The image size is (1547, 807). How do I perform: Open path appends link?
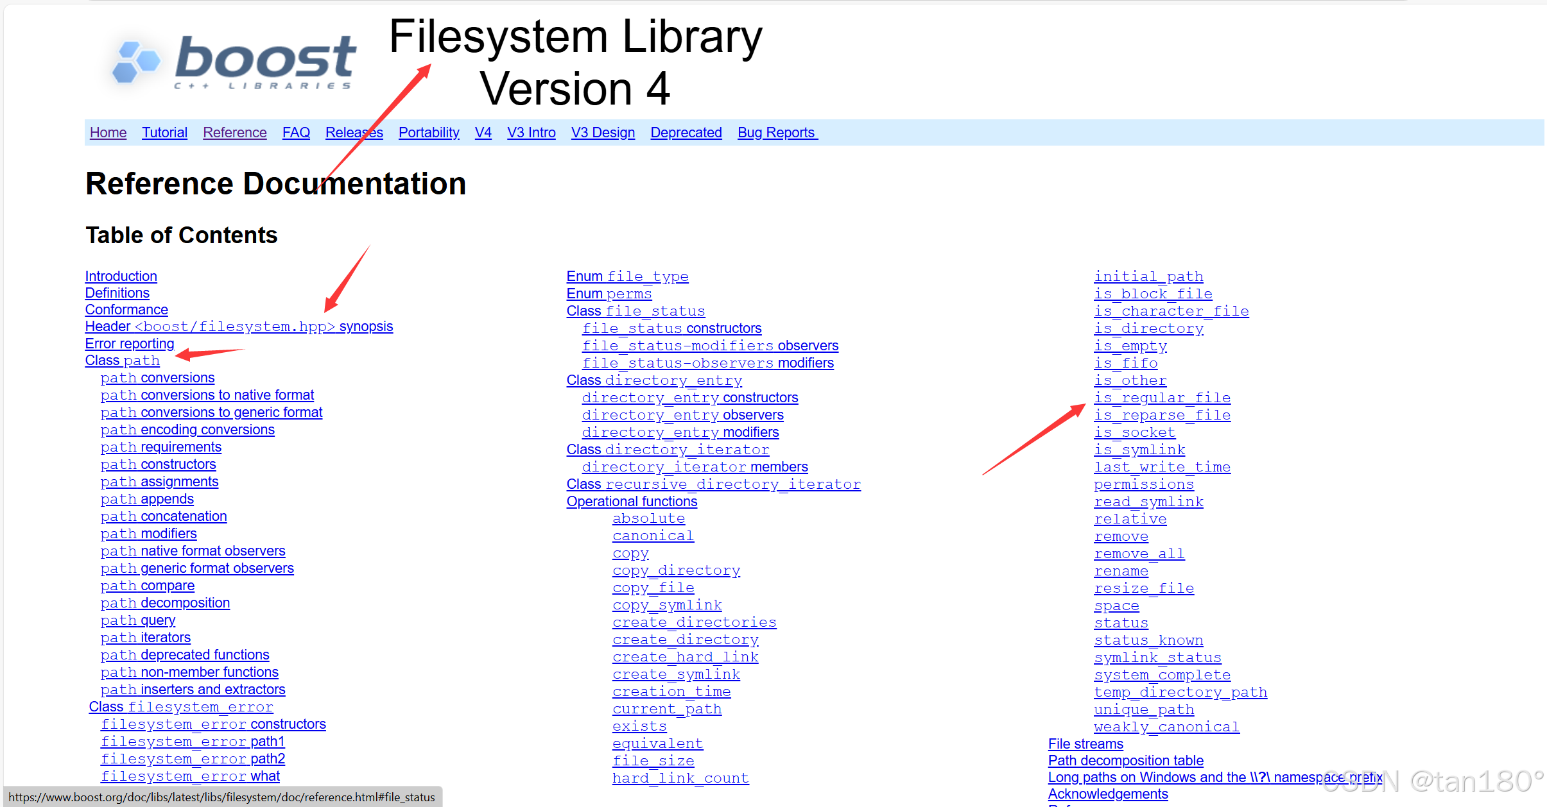(x=147, y=499)
